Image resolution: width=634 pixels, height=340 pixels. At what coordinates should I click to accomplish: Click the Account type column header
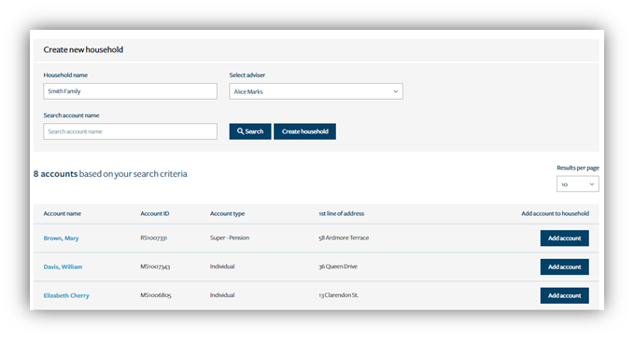pos(227,213)
